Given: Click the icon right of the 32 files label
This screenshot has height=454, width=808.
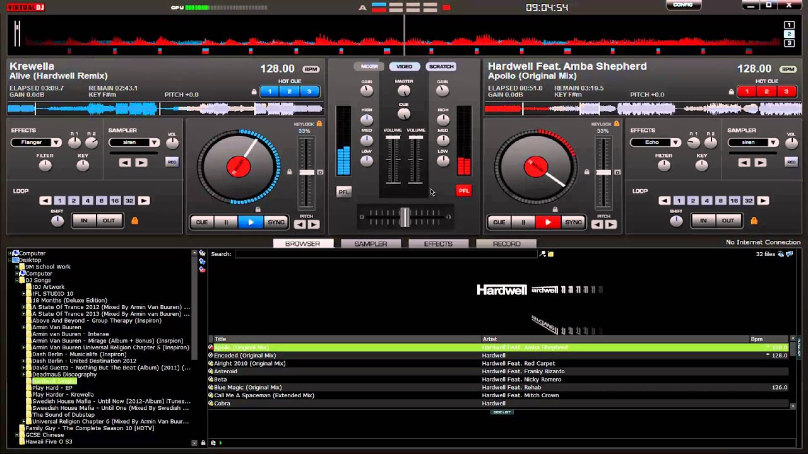Looking at the screenshot, I should point(781,254).
